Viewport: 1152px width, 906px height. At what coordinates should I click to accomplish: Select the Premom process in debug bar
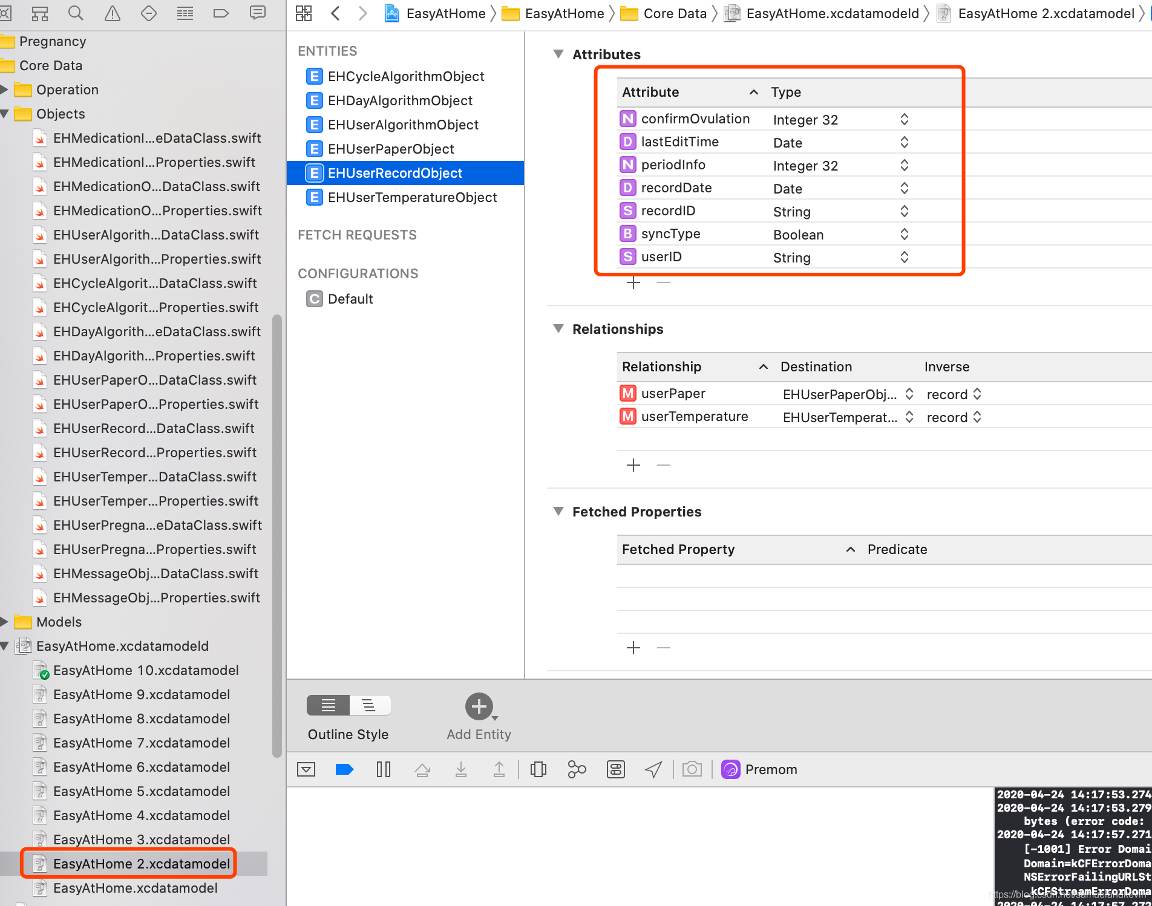[x=759, y=769]
